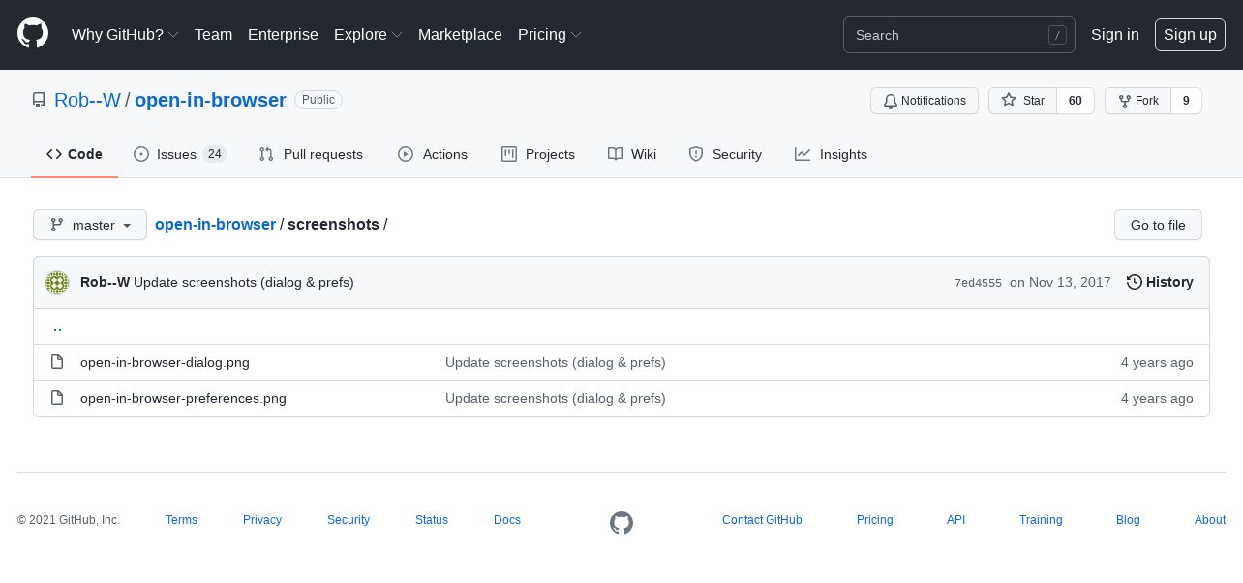Screen dimensions: 1243x583
Task: Open Training in footer
Action: point(1041,520)
